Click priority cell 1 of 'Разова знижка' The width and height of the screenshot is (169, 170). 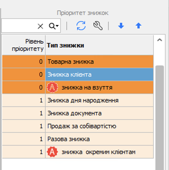(24, 139)
